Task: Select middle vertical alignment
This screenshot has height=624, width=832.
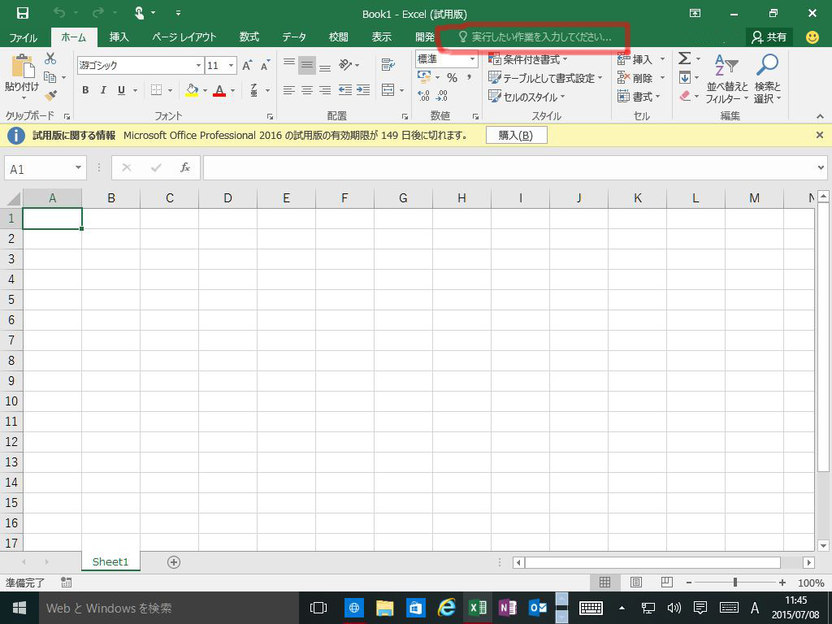Action: 306,65
